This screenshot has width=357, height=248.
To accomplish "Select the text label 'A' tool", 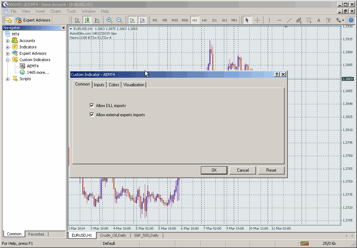I will coord(319,20).
